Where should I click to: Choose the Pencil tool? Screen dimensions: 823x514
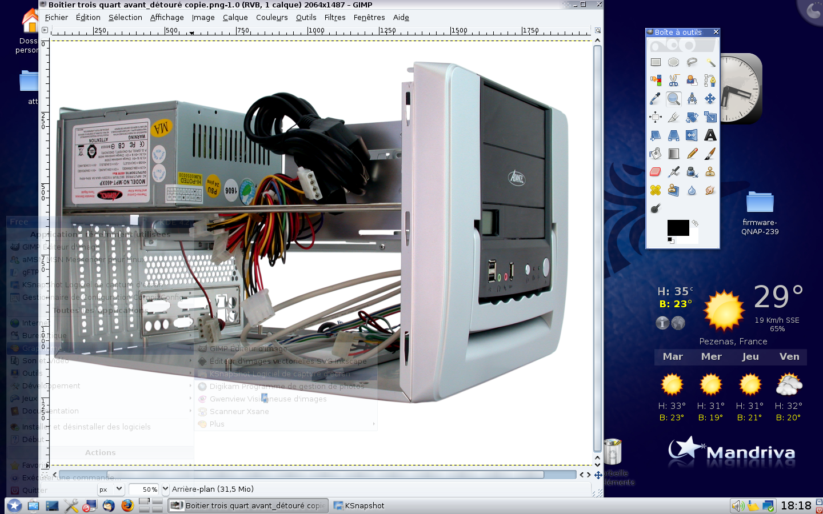692,154
